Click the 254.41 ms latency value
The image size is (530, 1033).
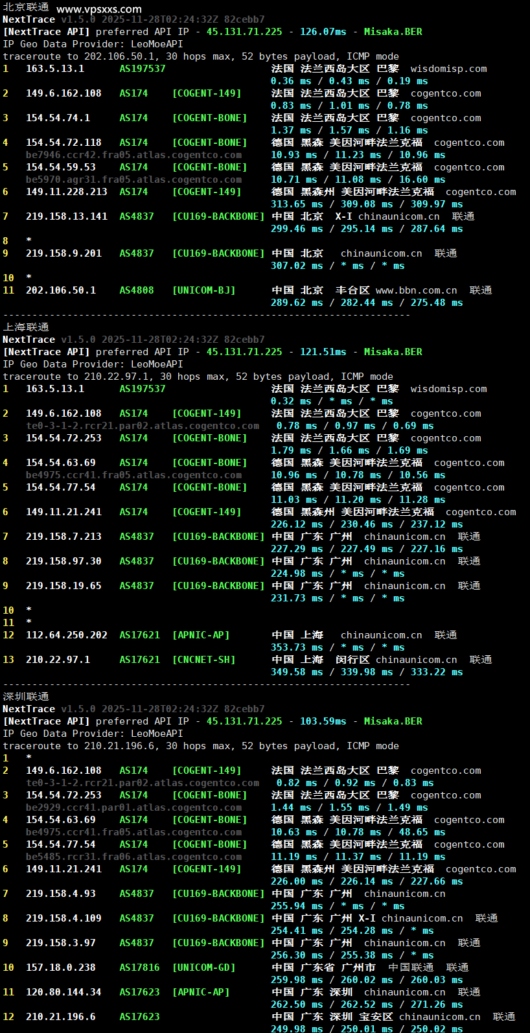297,931
